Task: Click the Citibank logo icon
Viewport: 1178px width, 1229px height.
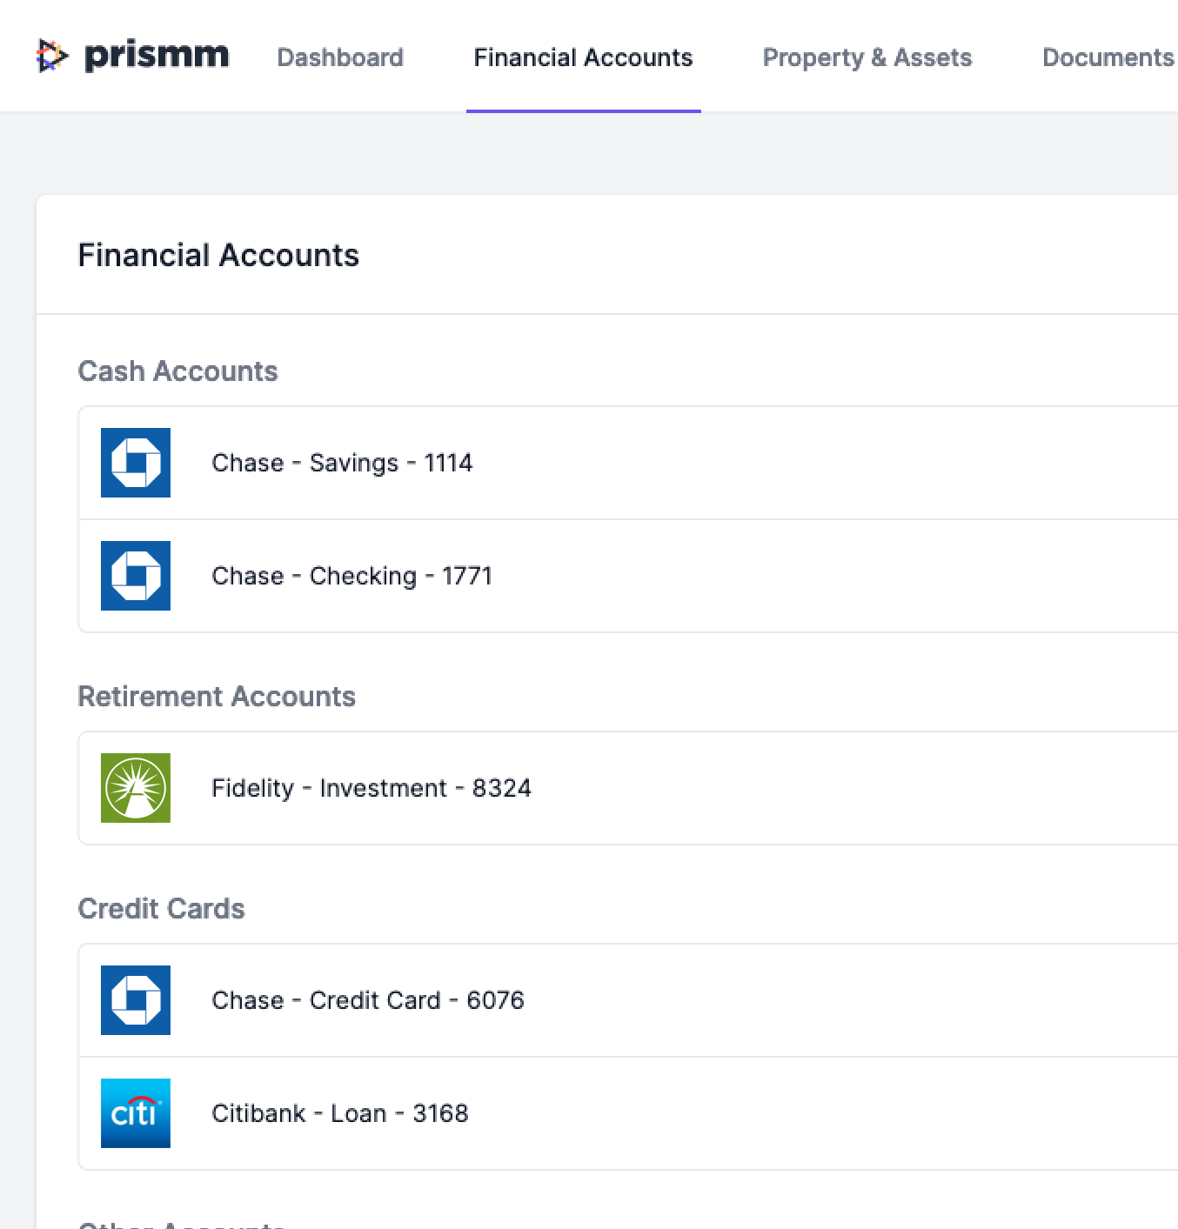Action: coord(135,1113)
